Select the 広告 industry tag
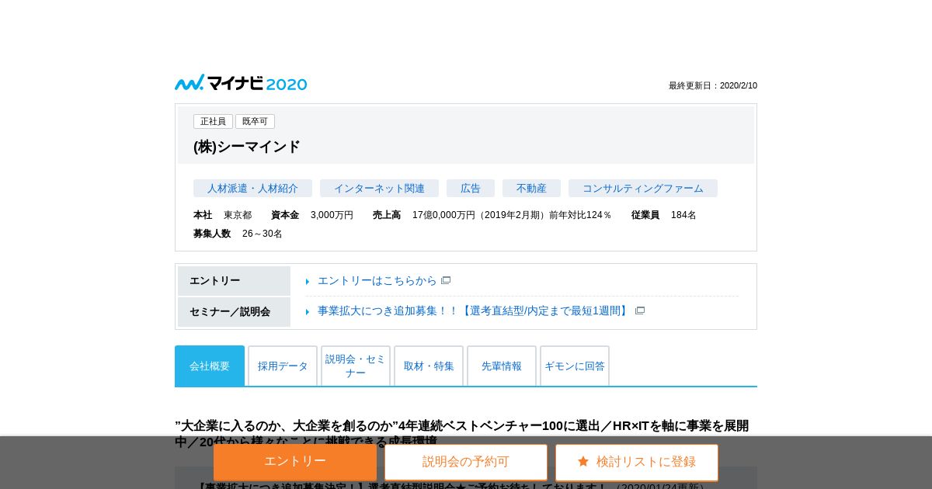This screenshot has height=489, width=932. [471, 189]
